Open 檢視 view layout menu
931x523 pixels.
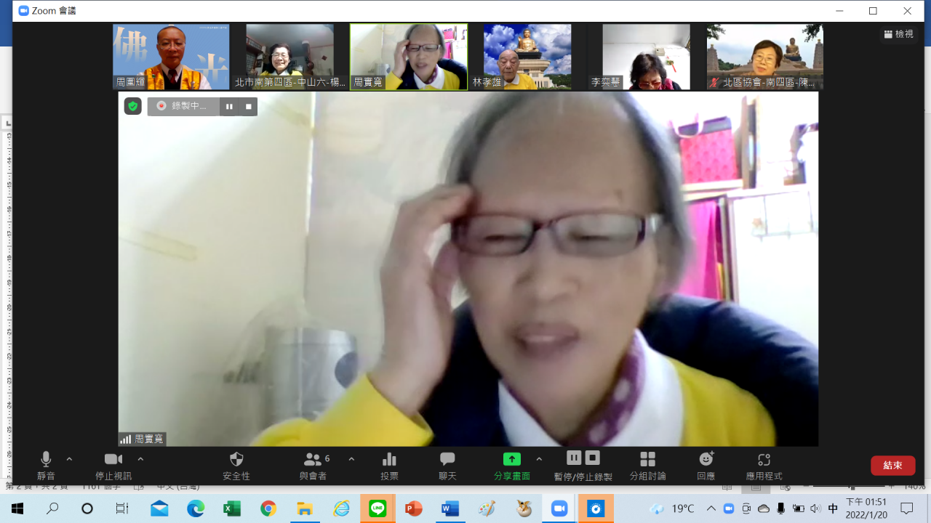tap(898, 34)
